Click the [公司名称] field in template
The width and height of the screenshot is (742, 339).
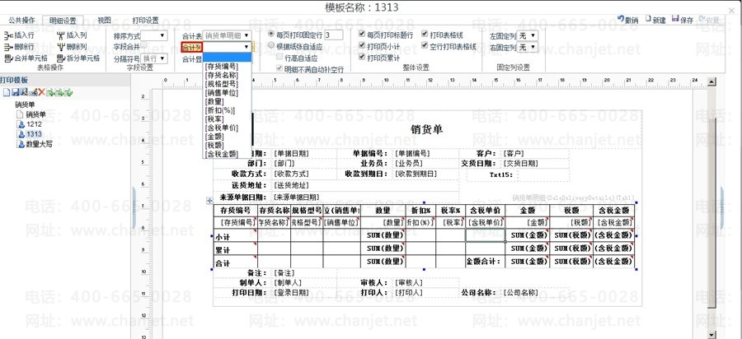[520, 292]
